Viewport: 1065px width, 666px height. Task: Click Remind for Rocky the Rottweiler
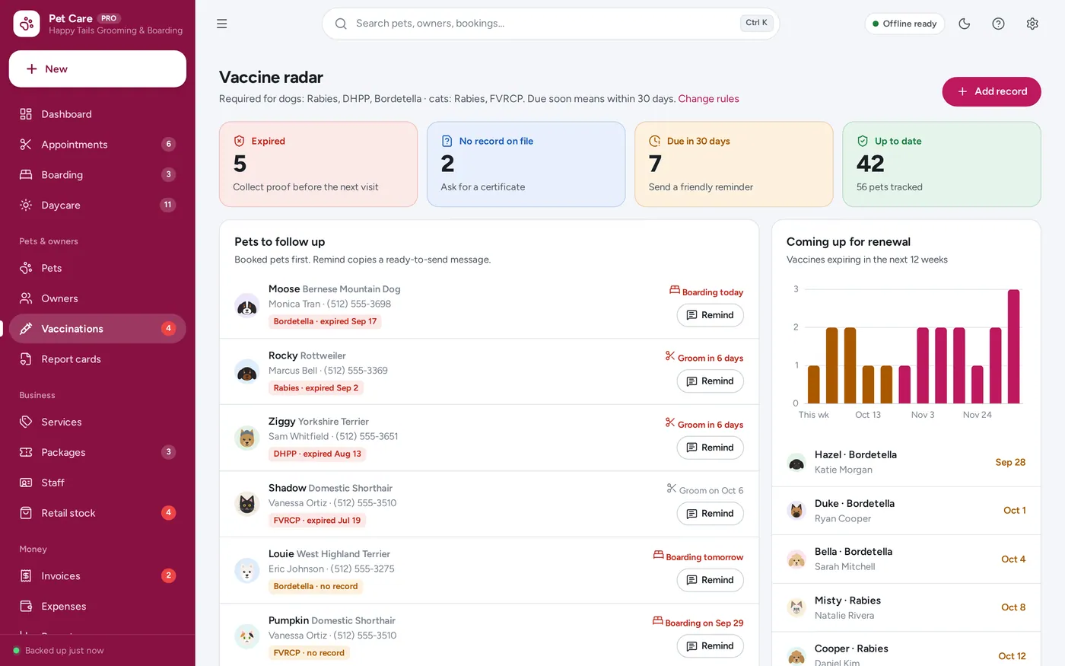pos(710,381)
